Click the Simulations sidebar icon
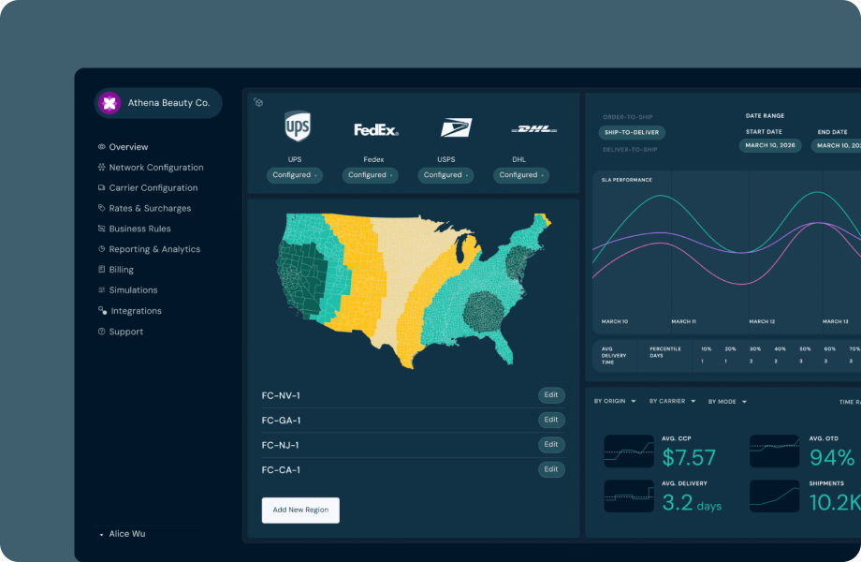Viewport: 861px width, 562px height. coord(102,289)
